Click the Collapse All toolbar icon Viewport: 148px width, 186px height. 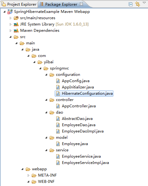(130, 4)
